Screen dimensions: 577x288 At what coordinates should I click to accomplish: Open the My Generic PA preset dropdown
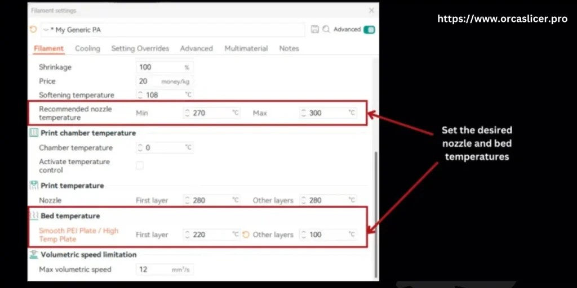pos(173,30)
